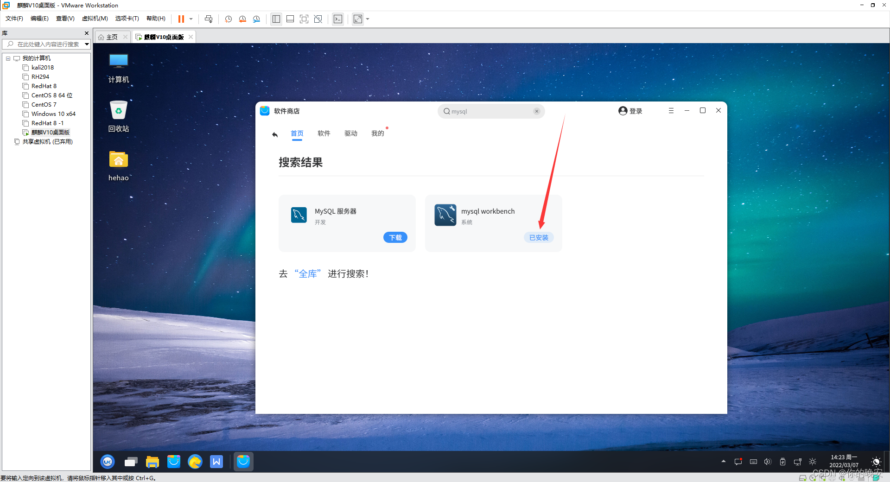Toggle the library sidebar view icon
Viewport: 890px width, 482px height.
point(276,19)
